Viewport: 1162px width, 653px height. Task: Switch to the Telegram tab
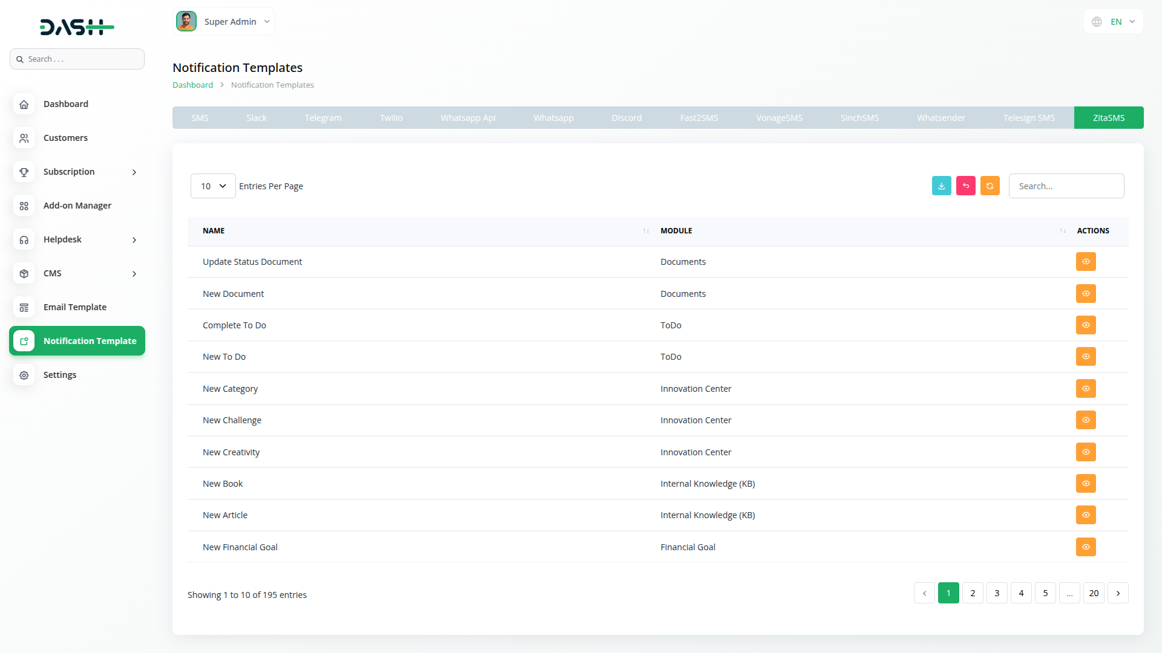click(x=323, y=118)
